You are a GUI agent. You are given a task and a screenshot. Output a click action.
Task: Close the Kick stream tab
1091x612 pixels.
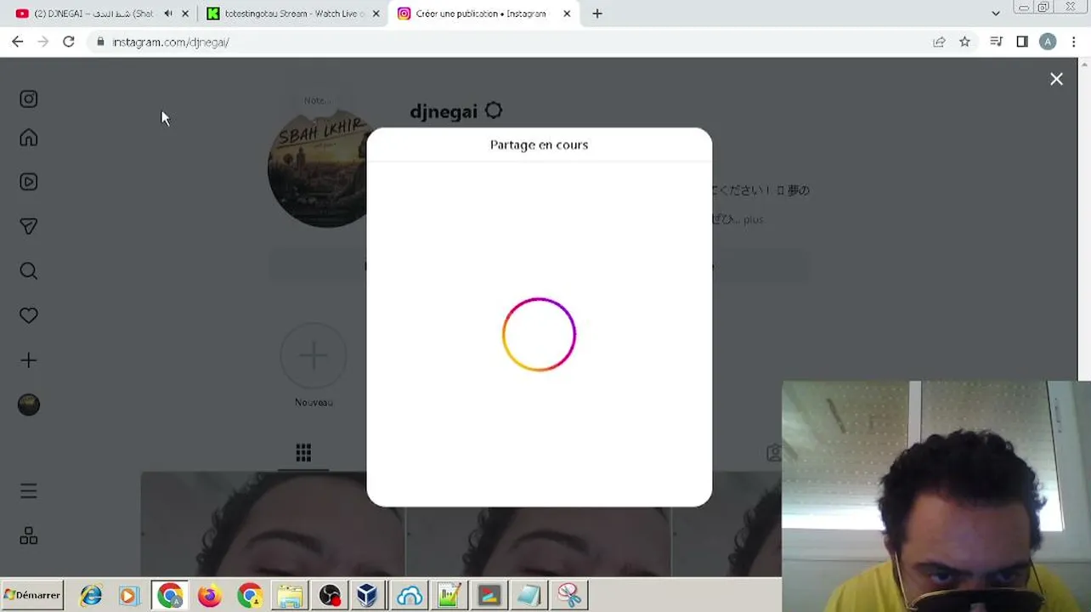tap(376, 14)
